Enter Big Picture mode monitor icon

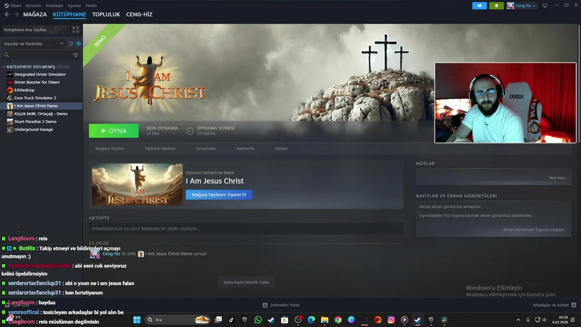(545, 5)
